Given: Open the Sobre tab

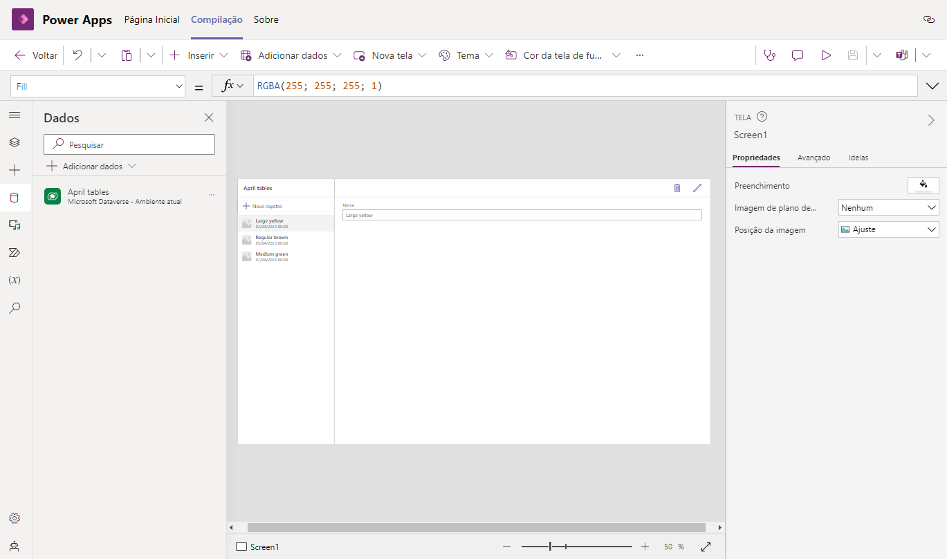Looking at the screenshot, I should 266,19.
